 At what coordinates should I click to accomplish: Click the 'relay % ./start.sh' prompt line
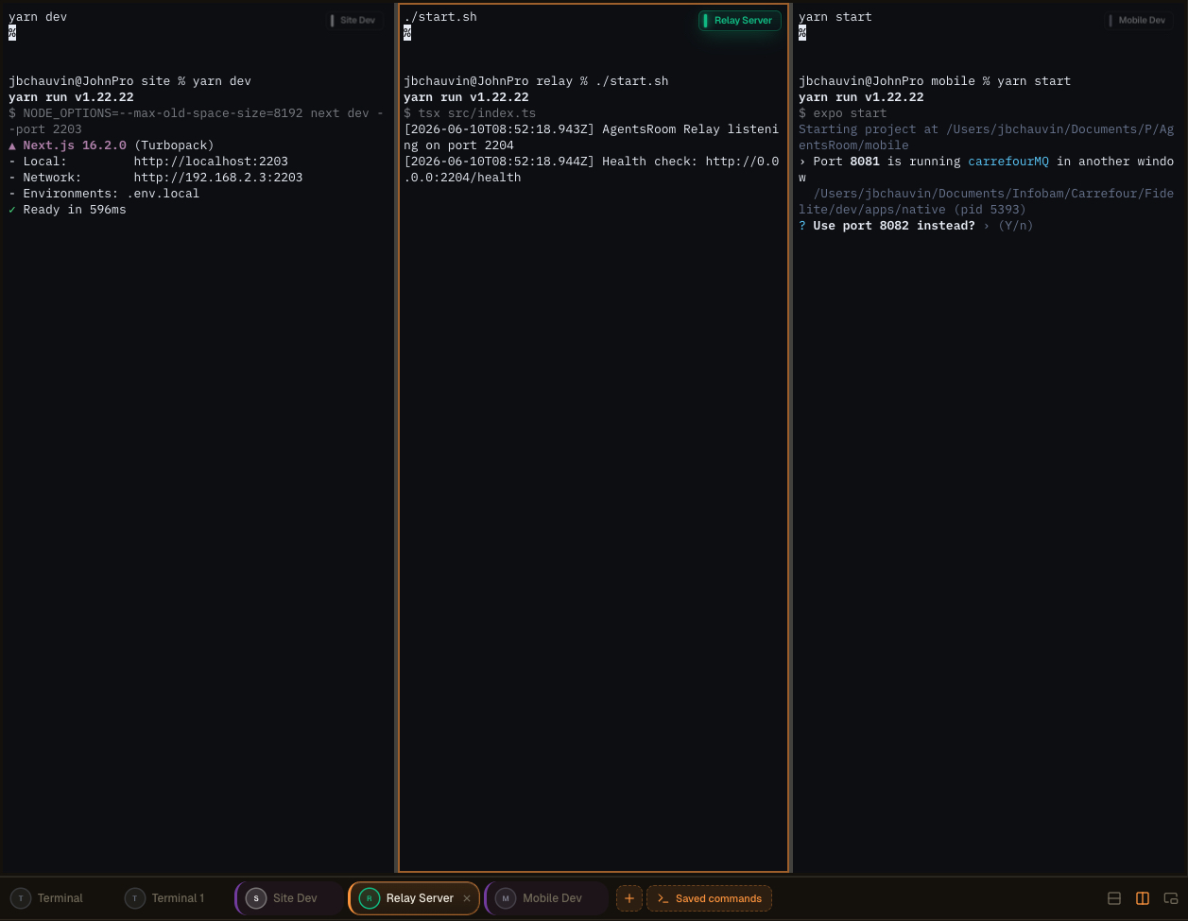pos(536,81)
